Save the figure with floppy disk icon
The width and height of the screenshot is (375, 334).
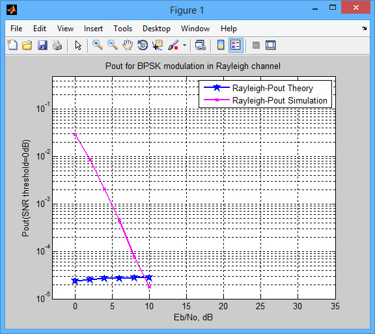42,45
